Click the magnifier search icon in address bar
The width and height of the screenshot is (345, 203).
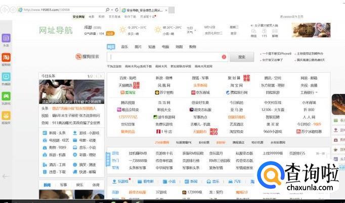click(107, 10)
